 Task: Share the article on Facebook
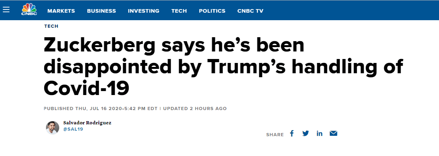[x=292, y=133]
